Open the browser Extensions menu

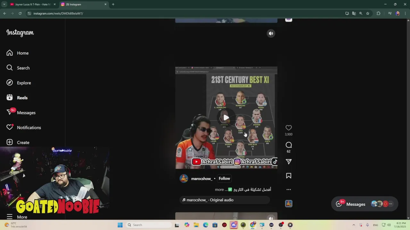pyautogui.click(x=378, y=13)
